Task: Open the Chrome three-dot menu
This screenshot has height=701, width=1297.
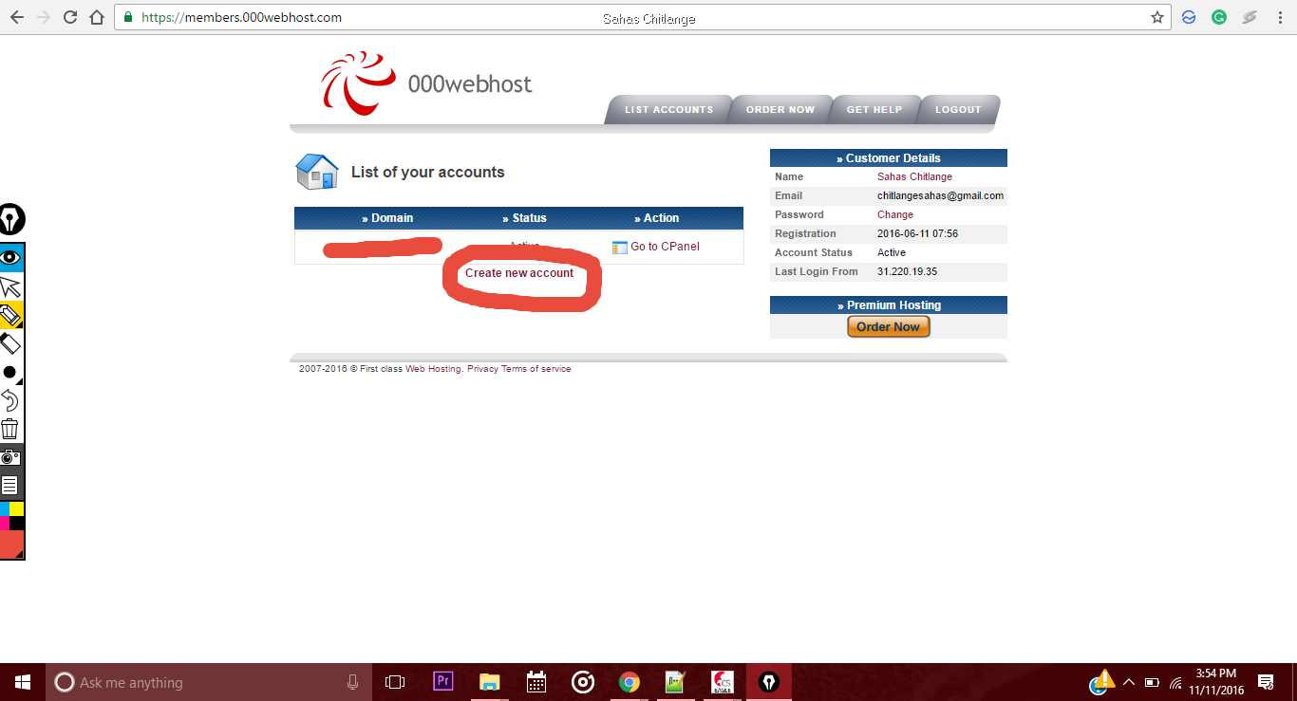Action: (1282, 17)
